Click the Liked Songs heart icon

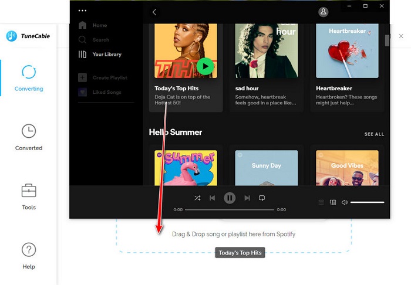[82, 92]
